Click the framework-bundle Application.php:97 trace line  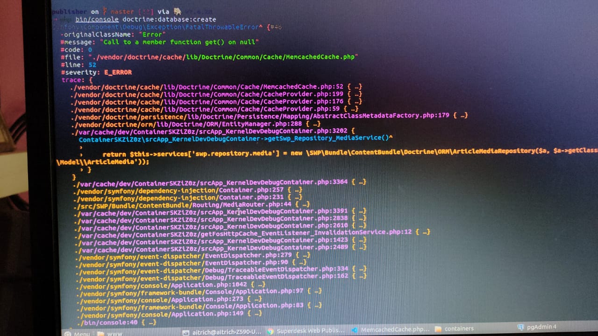(x=199, y=291)
